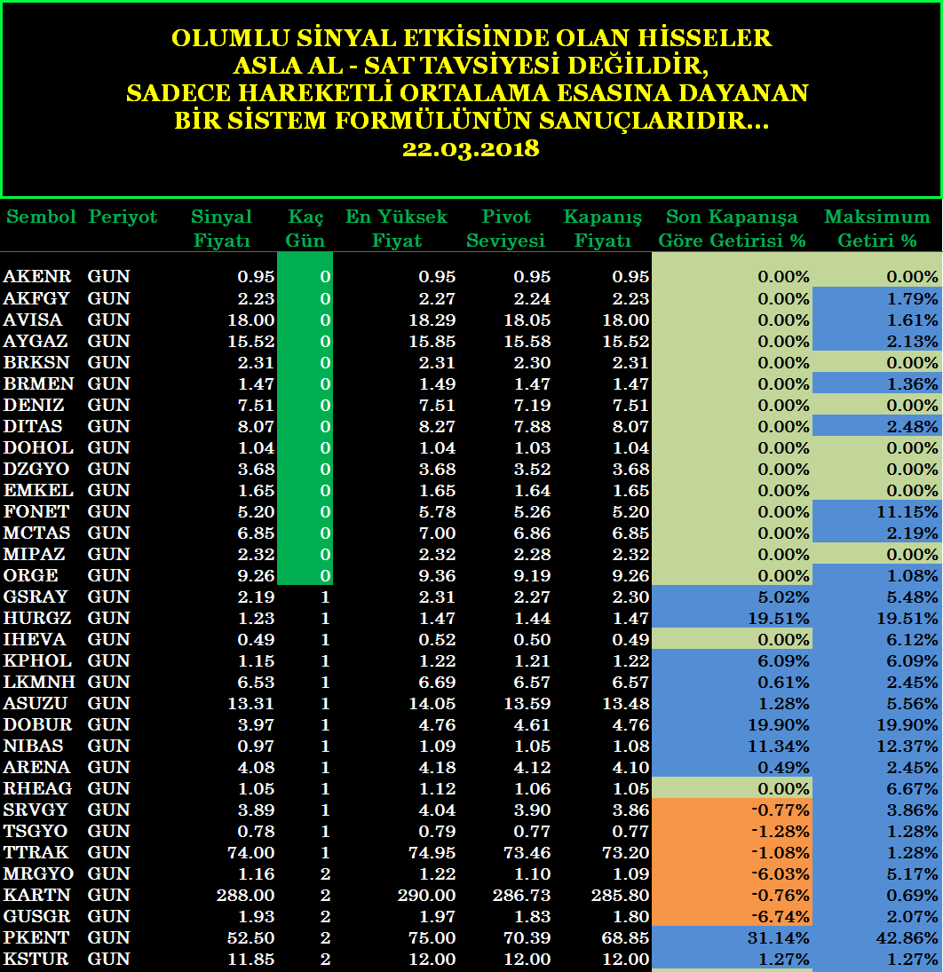The width and height of the screenshot is (943, 972).
Task: Select the AKFGY symbol cell
Action: [36, 298]
